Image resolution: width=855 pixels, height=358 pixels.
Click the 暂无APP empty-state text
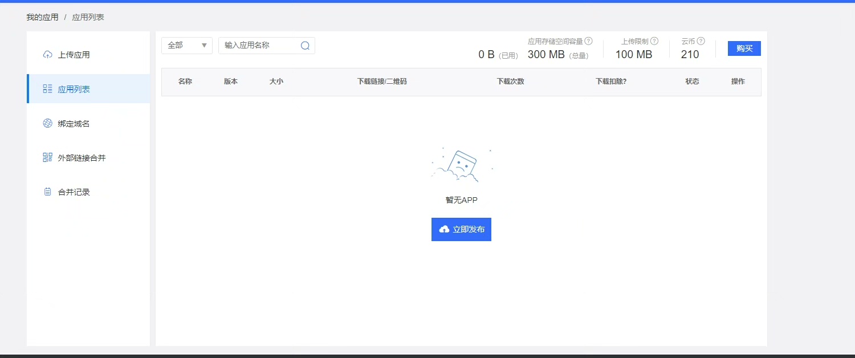461,200
